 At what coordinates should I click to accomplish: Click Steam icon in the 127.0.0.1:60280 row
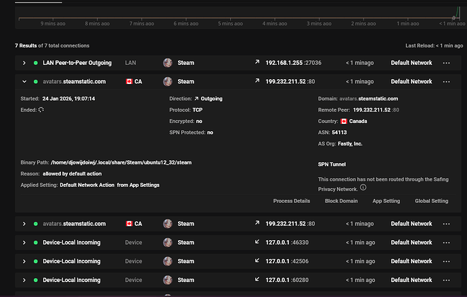click(x=168, y=280)
